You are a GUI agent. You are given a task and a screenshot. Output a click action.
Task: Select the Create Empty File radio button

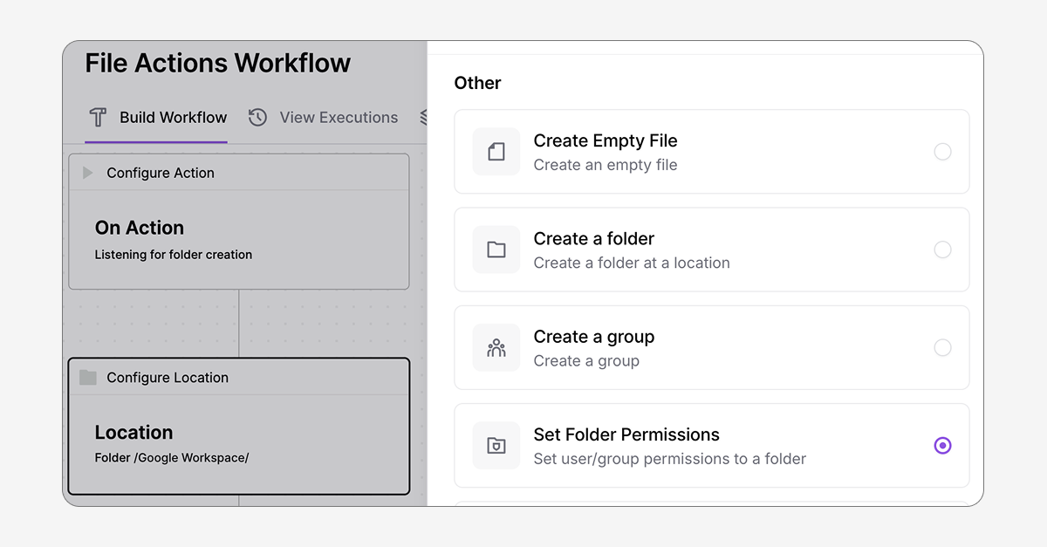pos(942,151)
